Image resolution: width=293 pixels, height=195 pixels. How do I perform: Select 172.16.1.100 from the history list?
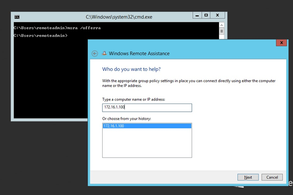pyautogui.click(x=147, y=126)
